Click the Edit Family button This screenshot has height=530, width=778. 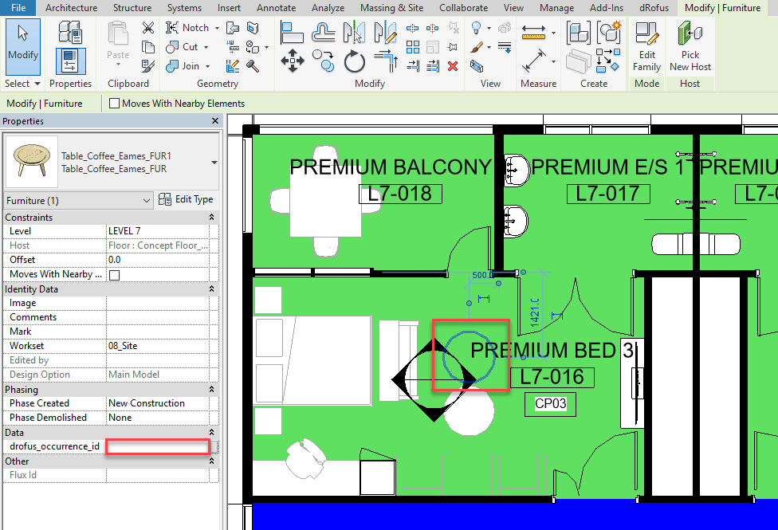point(646,48)
